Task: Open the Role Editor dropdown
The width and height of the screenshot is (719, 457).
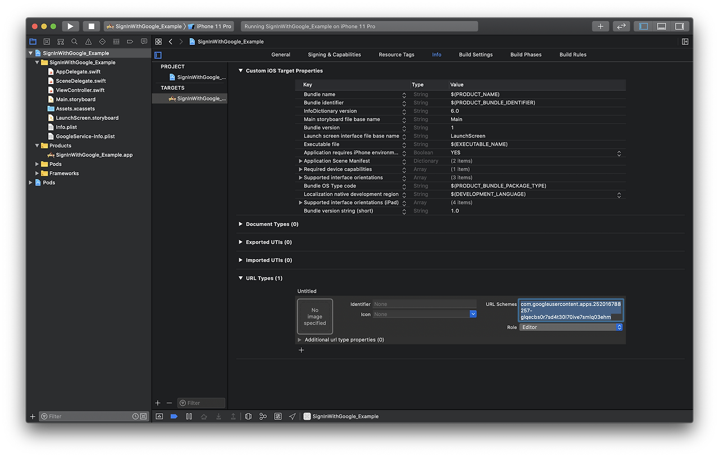Action: [571, 327]
